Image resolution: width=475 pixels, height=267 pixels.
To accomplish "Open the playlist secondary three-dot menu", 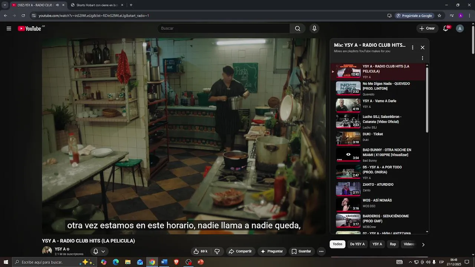I will [422, 58].
